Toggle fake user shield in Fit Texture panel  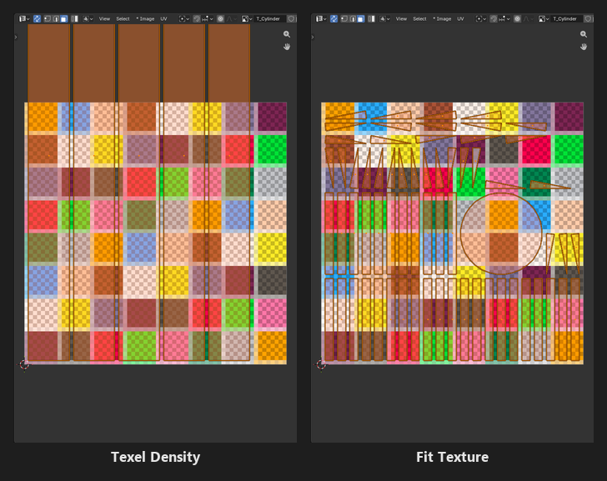[588, 18]
